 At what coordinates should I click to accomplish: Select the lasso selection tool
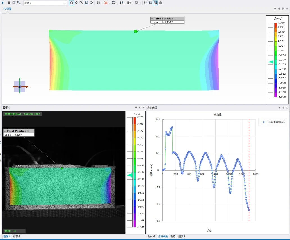coord(91,3)
